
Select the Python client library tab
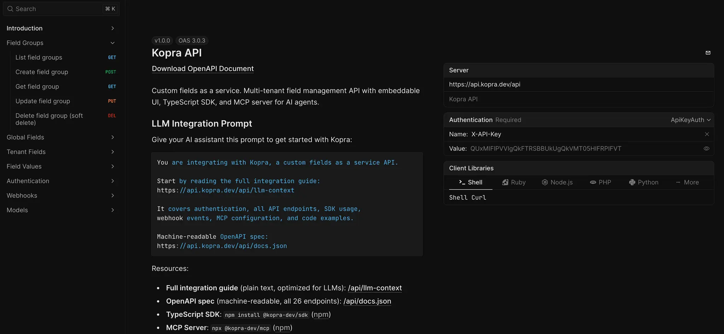(x=643, y=182)
